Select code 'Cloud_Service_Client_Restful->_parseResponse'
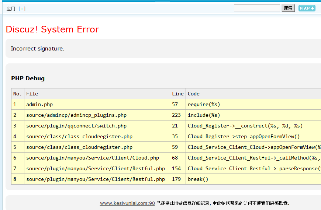321x210 pixels. click(253, 168)
